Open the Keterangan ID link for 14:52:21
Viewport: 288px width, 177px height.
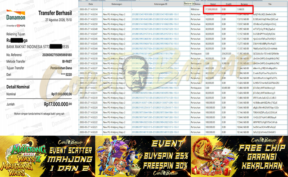click(155, 127)
